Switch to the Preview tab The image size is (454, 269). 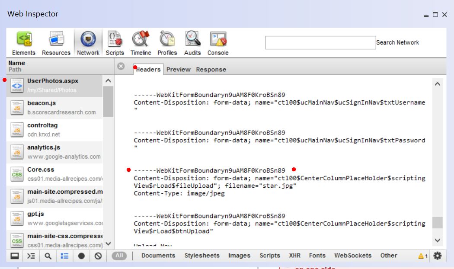[x=178, y=70]
